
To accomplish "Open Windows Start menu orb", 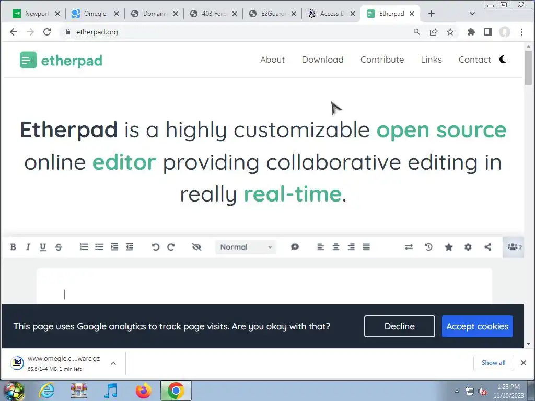I will pos(14,391).
